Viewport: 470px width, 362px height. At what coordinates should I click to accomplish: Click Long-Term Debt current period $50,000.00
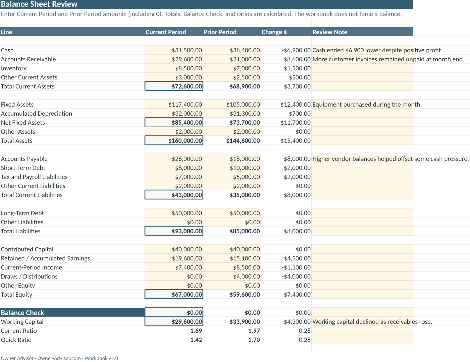[x=174, y=213]
